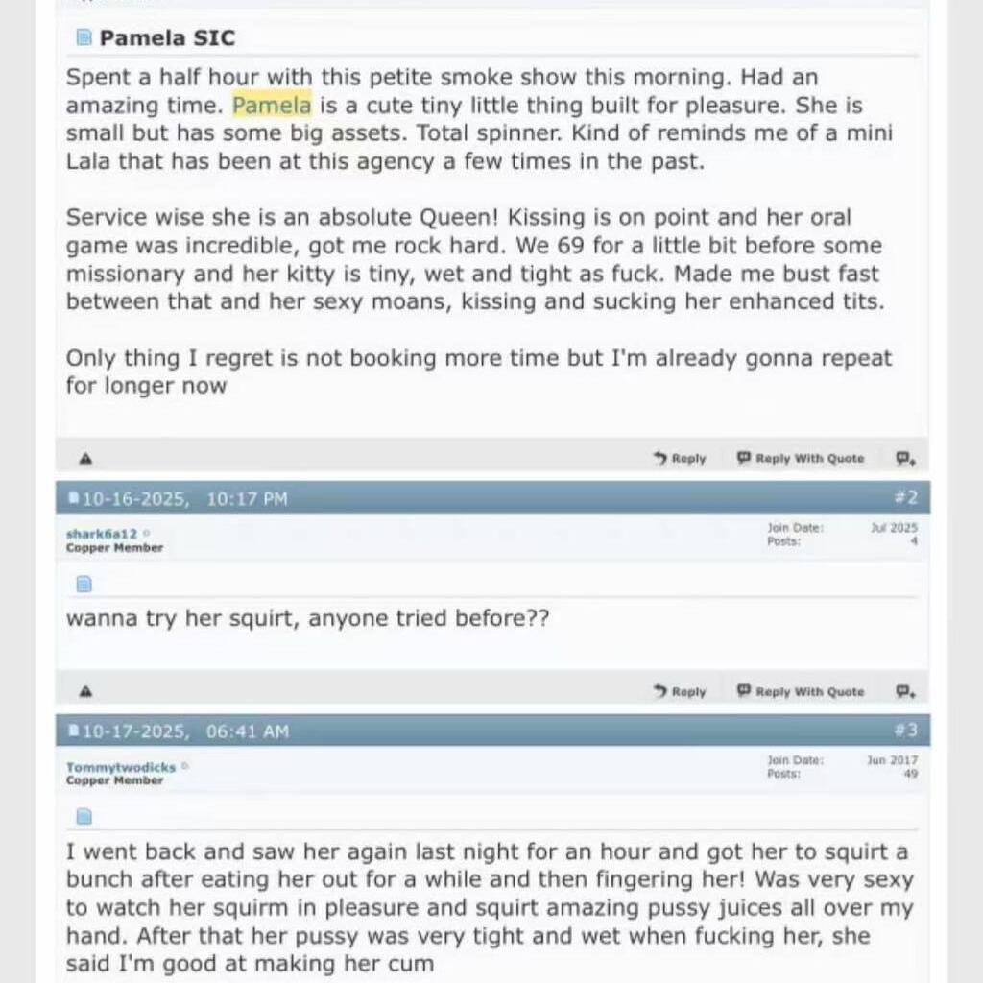Click the post icon beside the Pamela SIC title
Image resolution: width=983 pixels, height=983 pixels.
point(84,38)
